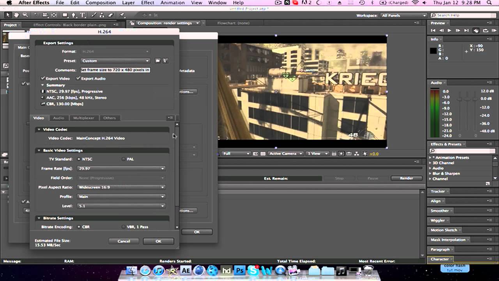Select the Pen tool

click(74, 15)
